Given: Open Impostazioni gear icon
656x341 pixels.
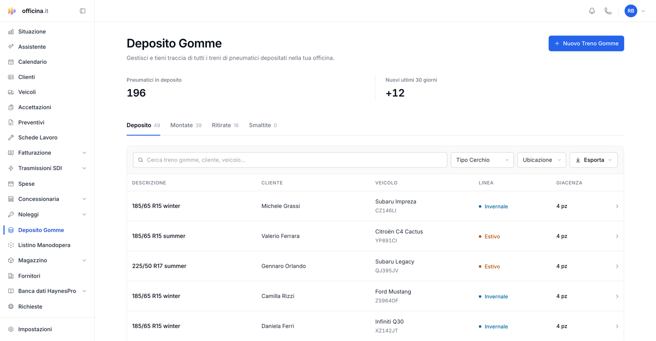Looking at the screenshot, I should point(11,329).
